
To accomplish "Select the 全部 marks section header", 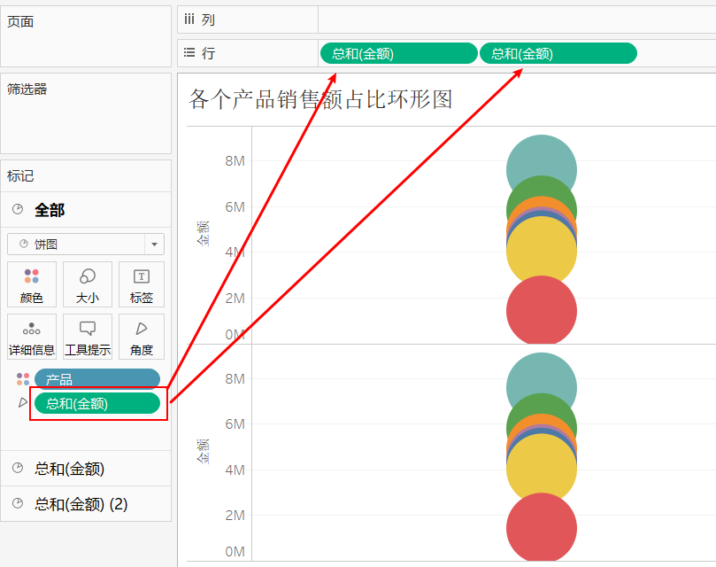I will click(50, 210).
